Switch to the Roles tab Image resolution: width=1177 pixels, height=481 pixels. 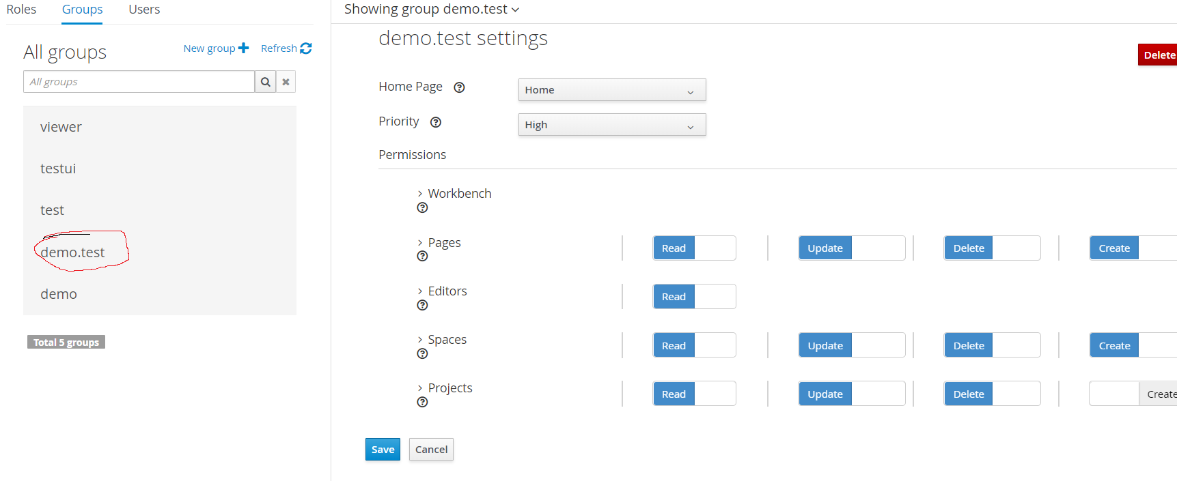point(21,10)
